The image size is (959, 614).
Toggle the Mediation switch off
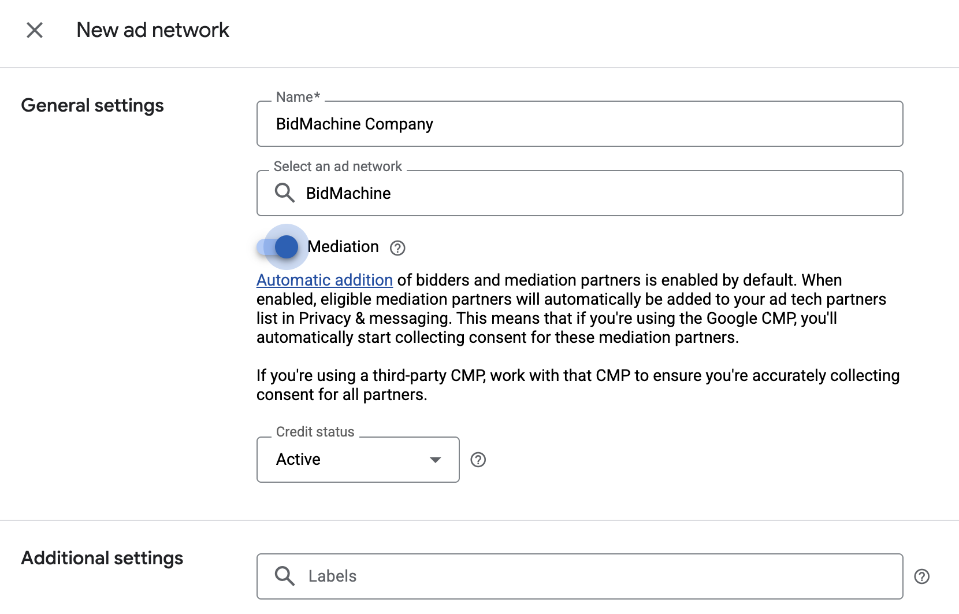coord(278,247)
